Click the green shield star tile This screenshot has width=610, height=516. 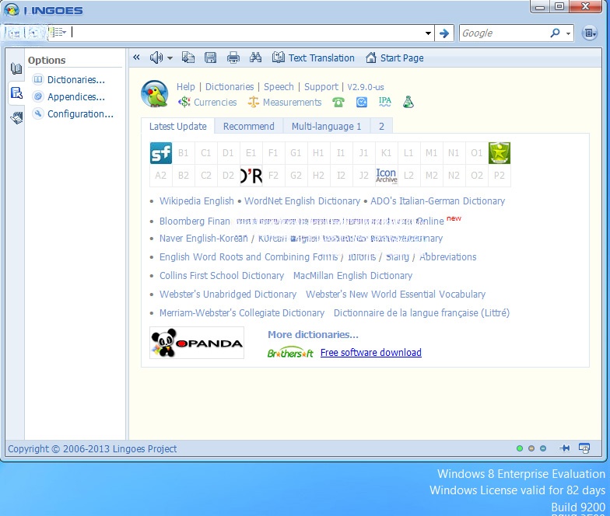click(500, 153)
